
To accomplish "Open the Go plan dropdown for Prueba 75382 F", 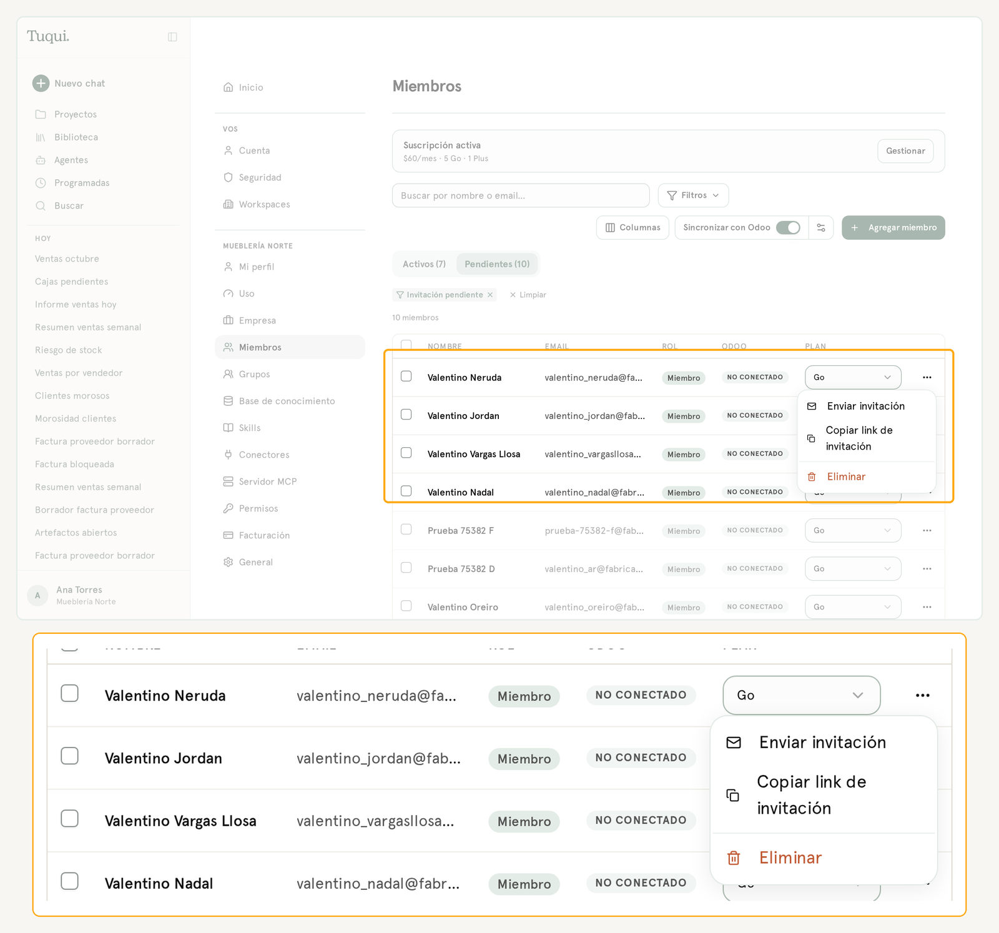I will point(853,530).
